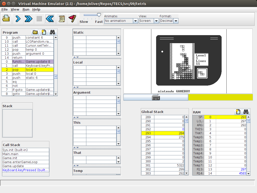Select 'push static 6' program row

(28, 78)
